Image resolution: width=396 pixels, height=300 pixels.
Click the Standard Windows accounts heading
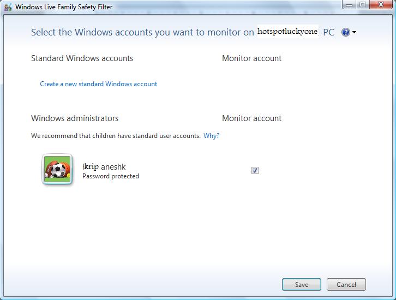(x=82, y=58)
